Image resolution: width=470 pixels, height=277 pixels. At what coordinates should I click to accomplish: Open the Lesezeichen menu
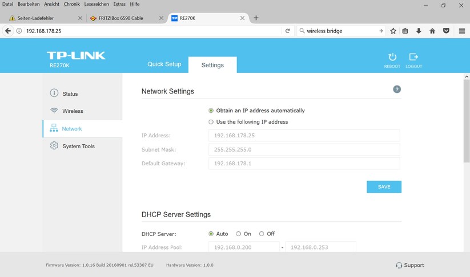tap(97, 4)
